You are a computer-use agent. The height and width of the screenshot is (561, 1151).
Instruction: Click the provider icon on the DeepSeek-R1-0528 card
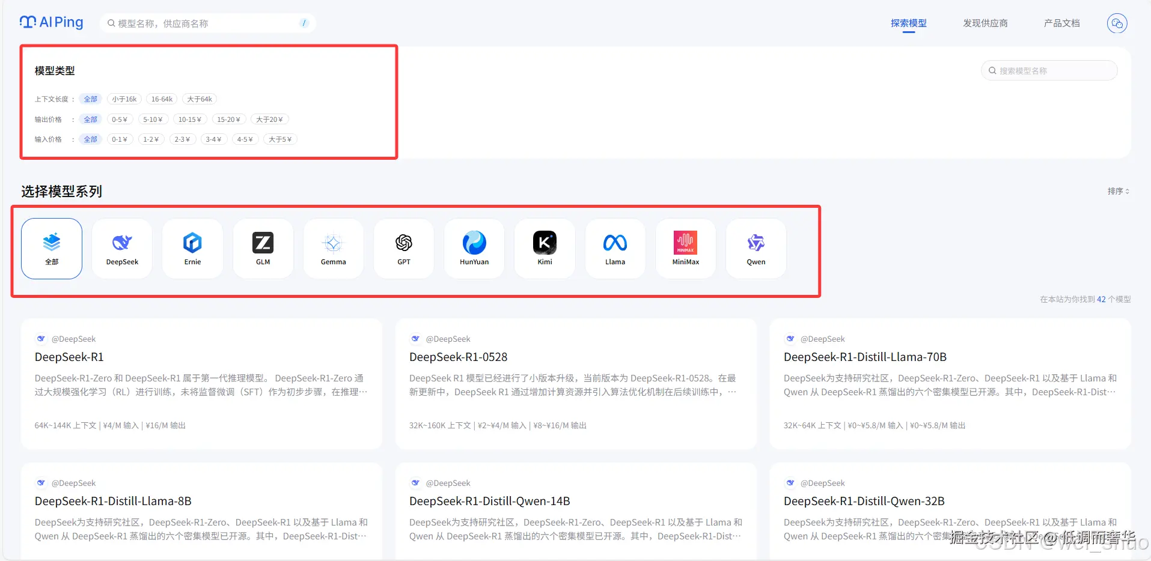[x=415, y=339]
